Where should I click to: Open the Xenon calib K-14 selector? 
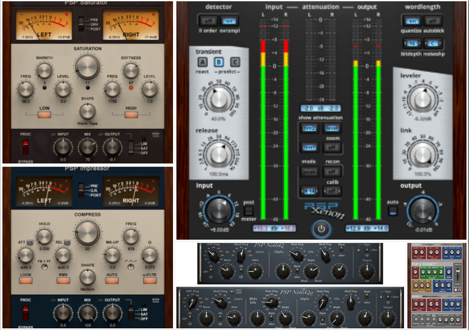pyautogui.click(x=310, y=191)
